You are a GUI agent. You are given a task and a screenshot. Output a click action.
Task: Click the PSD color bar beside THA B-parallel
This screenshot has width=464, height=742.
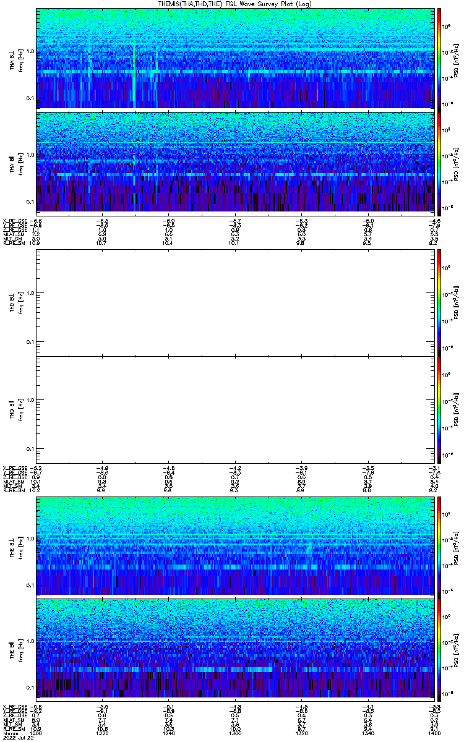pyautogui.click(x=439, y=161)
